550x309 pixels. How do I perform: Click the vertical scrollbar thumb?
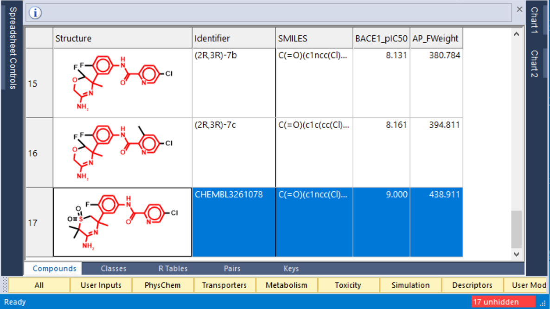[x=516, y=229]
